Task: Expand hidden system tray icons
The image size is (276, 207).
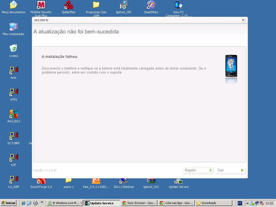Action: [x=247, y=203]
